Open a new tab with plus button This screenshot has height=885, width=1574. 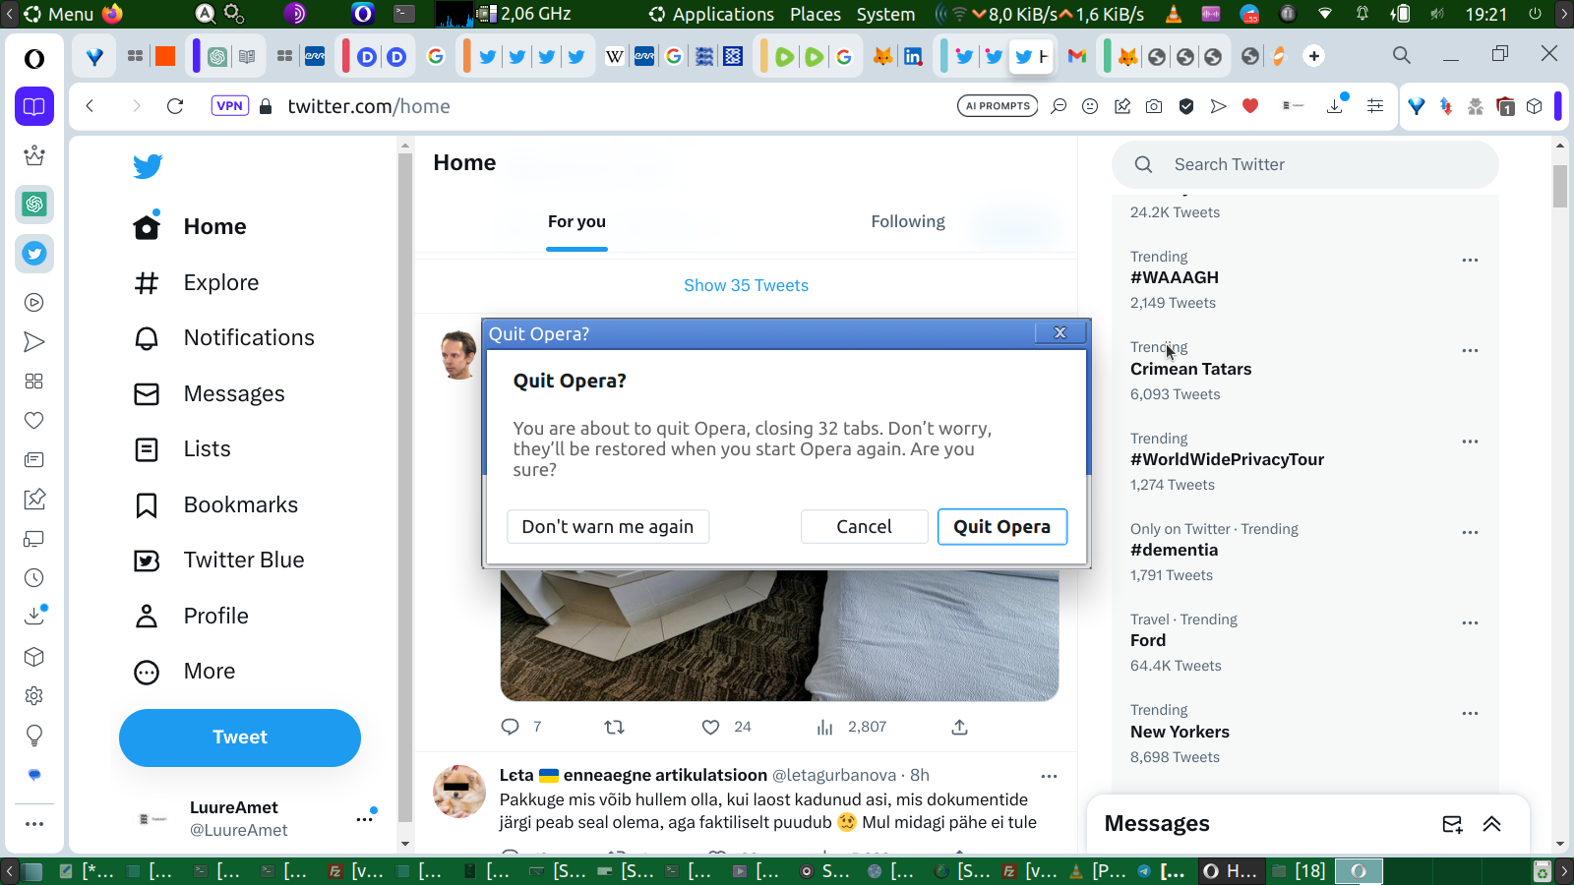[x=1314, y=56]
